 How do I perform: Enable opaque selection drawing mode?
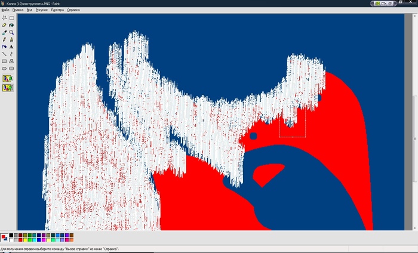coord(8,79)
